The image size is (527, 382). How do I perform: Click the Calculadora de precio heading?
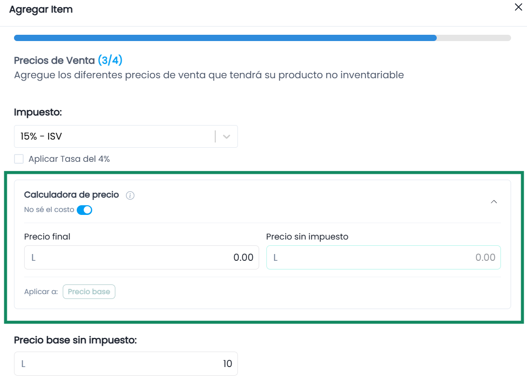click(71, 195)
